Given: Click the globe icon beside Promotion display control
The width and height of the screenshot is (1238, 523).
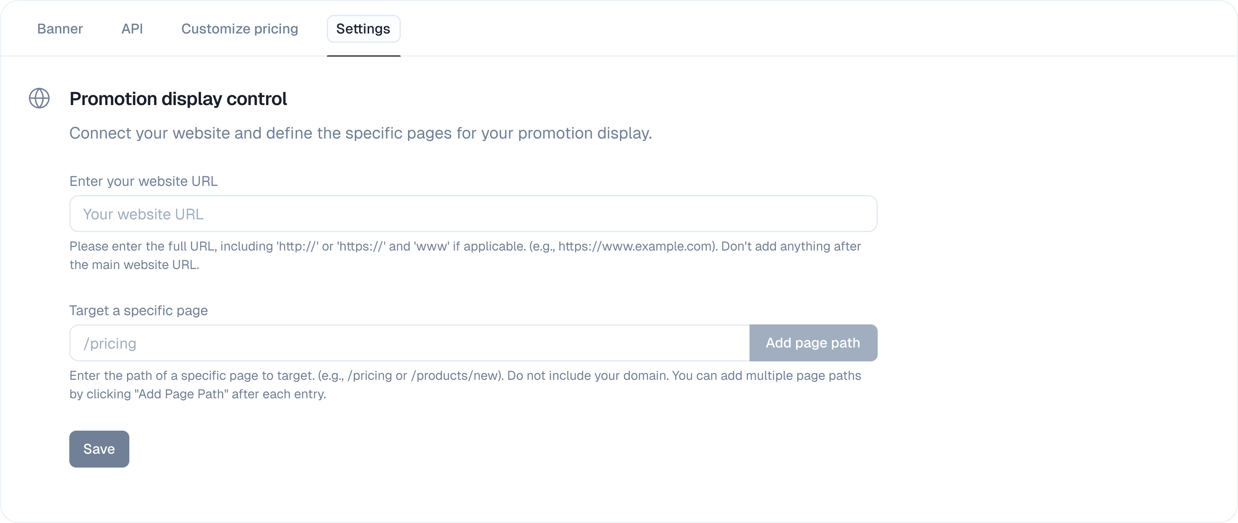Looking at the screenshot, I should point(39,98).
